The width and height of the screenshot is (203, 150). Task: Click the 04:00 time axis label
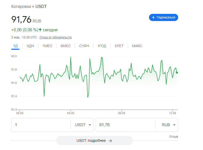point(71,113)
